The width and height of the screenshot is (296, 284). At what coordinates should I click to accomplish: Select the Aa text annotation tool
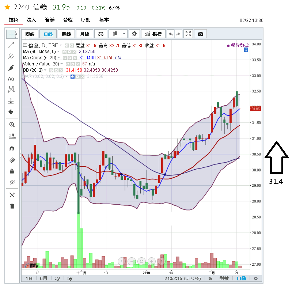point(11,79)
